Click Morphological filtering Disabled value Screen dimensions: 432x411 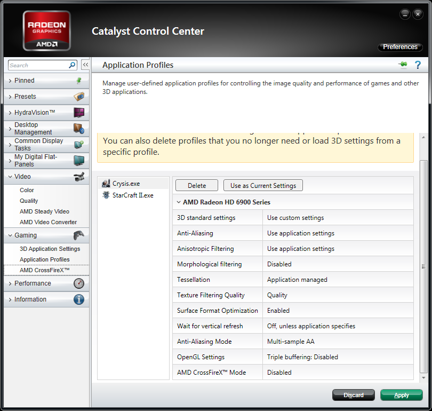pyautogui.click(x=279, y=264)
